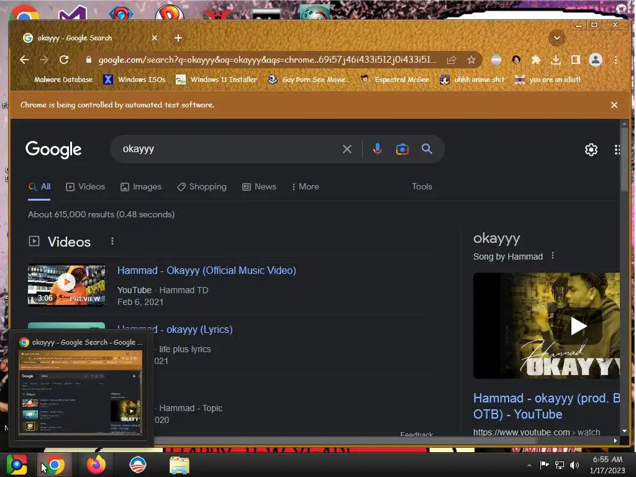Click the pink-blue striped extension icon
Image resolution: width=636 pixels, height=477 pixels.
(496, 60)
